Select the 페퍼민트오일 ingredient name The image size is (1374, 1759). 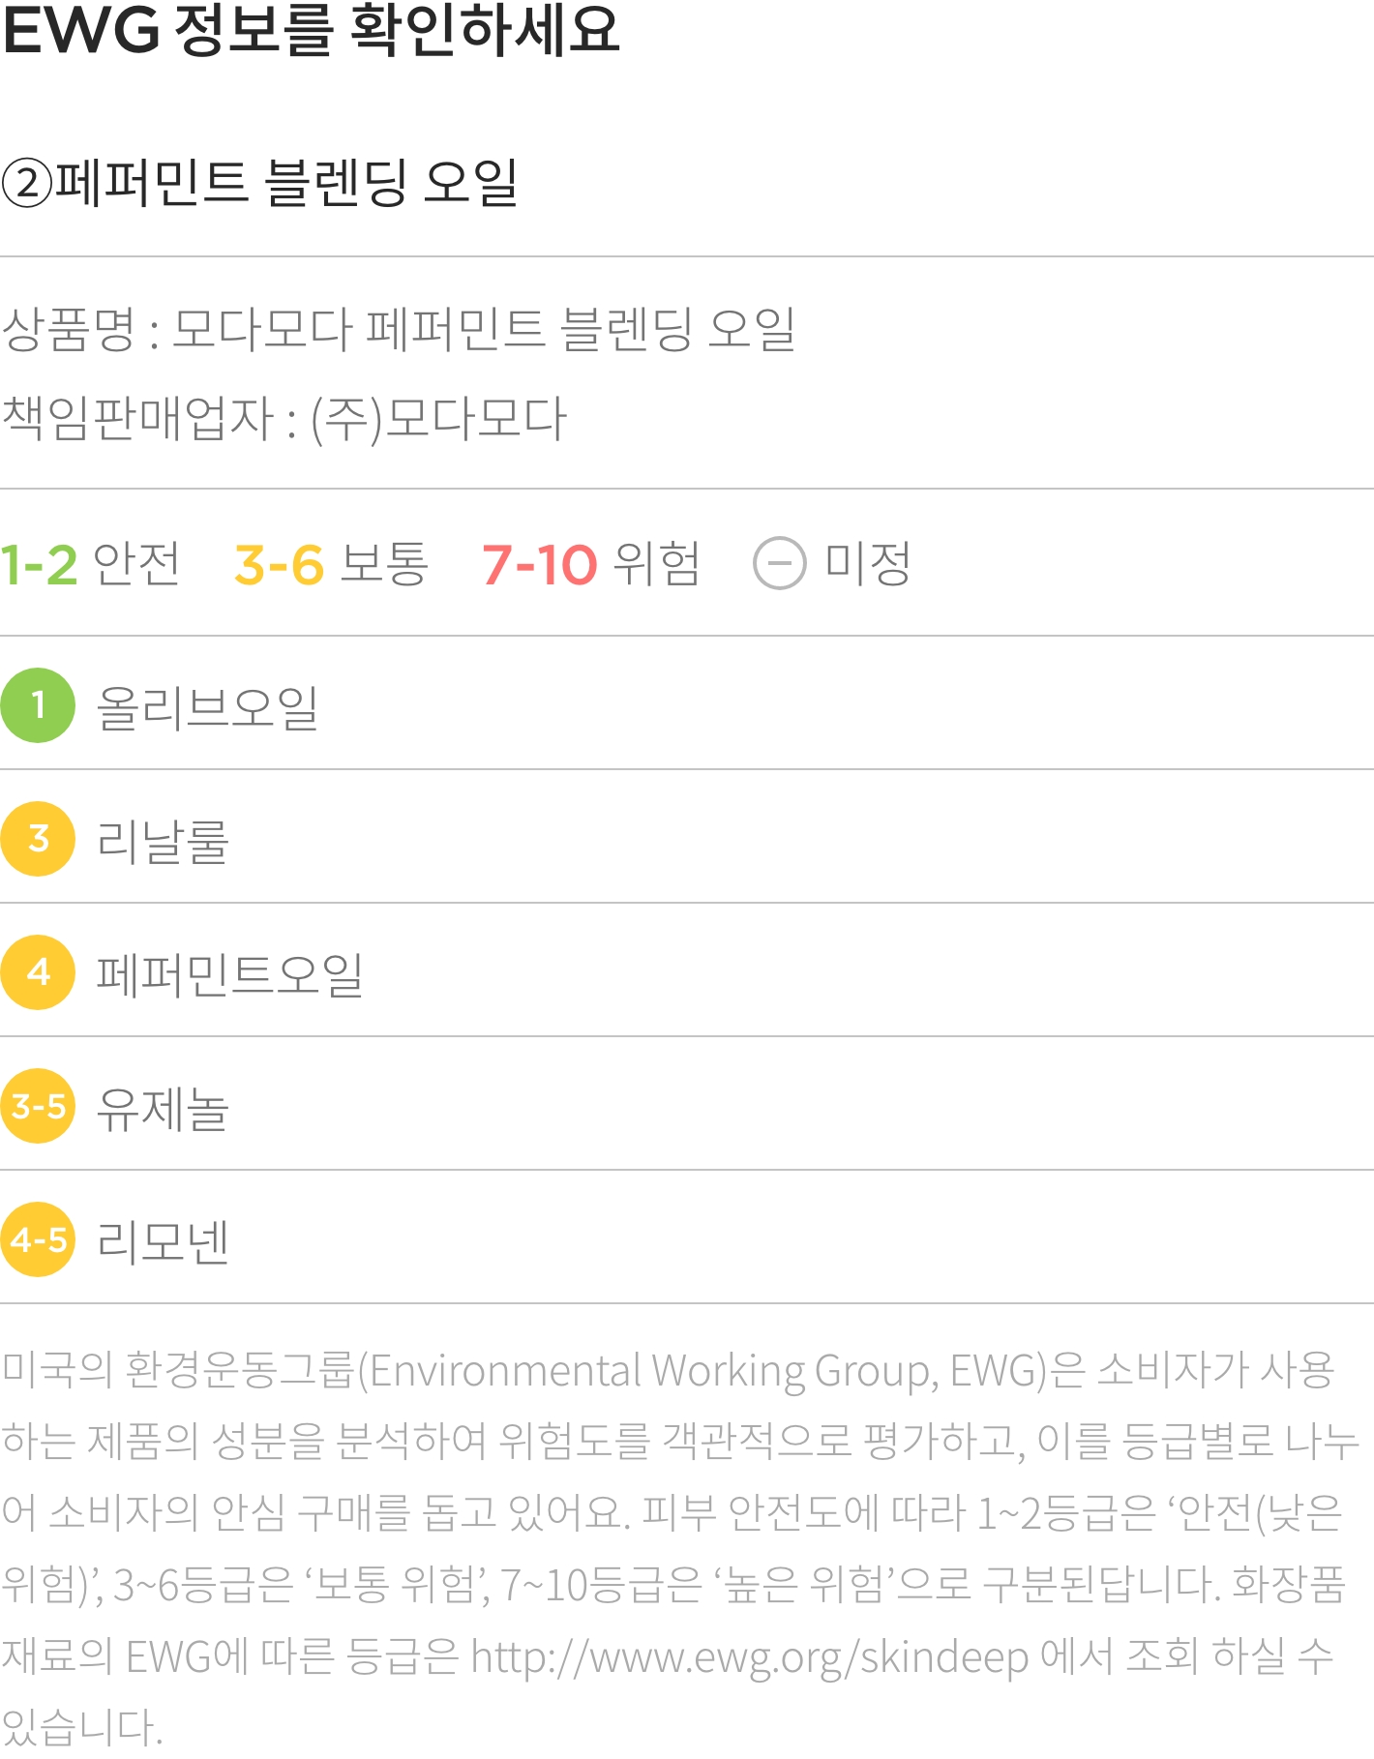click(x=229, y=973)
